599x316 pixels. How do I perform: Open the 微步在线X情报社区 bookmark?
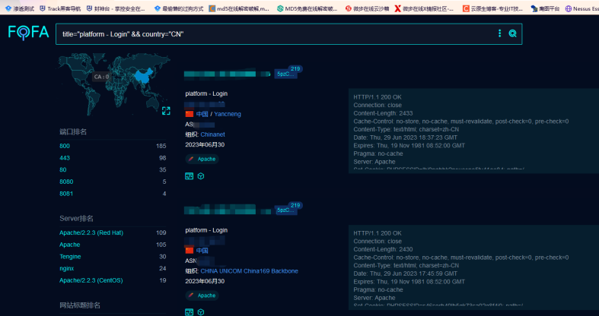(425, 8)
